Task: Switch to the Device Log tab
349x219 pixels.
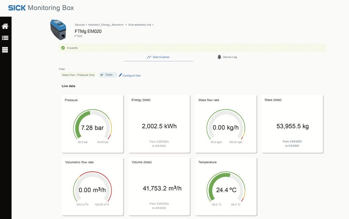Action: (227, 57)
